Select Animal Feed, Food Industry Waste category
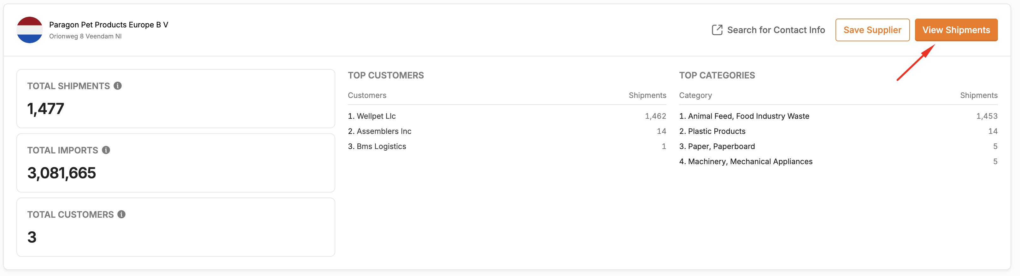 [x=748, y=116]
